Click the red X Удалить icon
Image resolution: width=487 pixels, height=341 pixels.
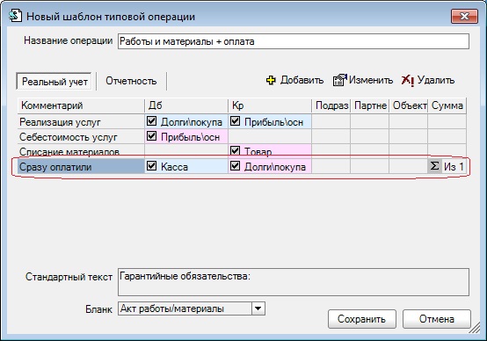pos(408,81)
